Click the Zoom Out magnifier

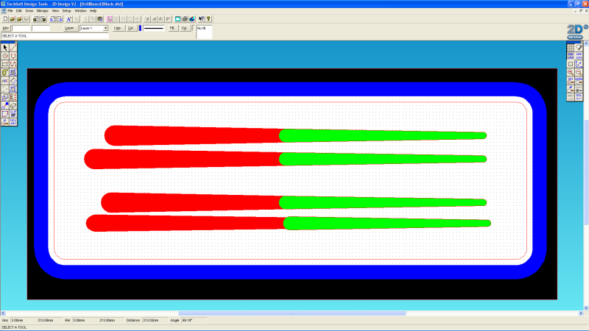pyautogui.click(x=579, y=72)
